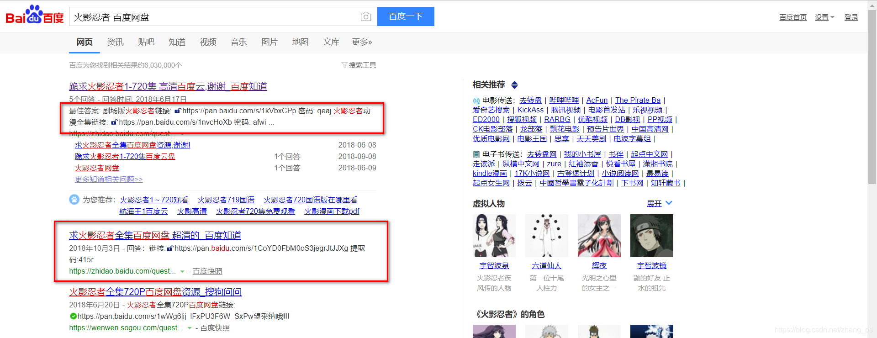This screenshot has height=338, width=877.
Task: Click the 登录 link
Action: click(x=851, y=17)
